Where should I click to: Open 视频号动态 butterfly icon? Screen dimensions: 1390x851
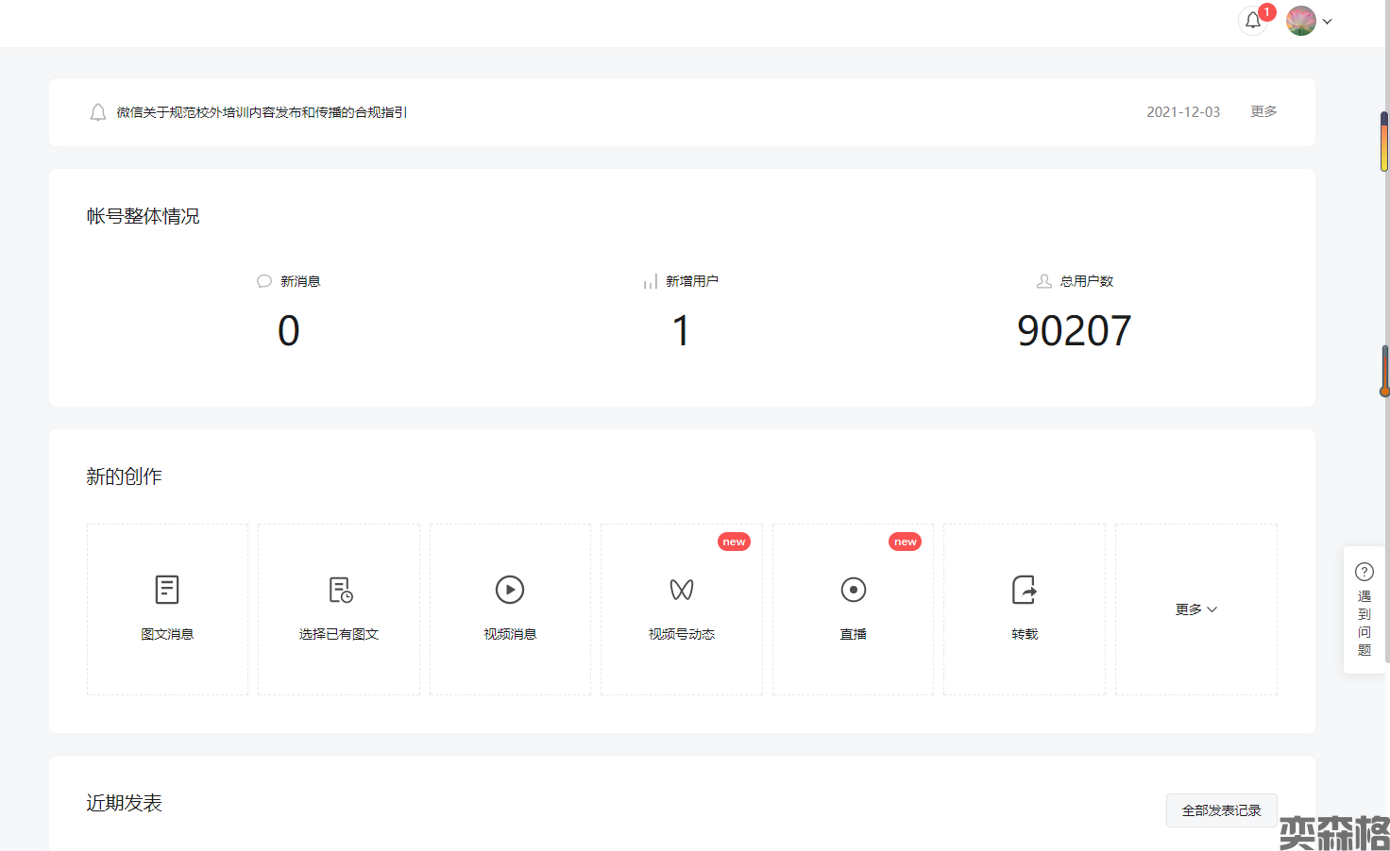pos(682,590)
